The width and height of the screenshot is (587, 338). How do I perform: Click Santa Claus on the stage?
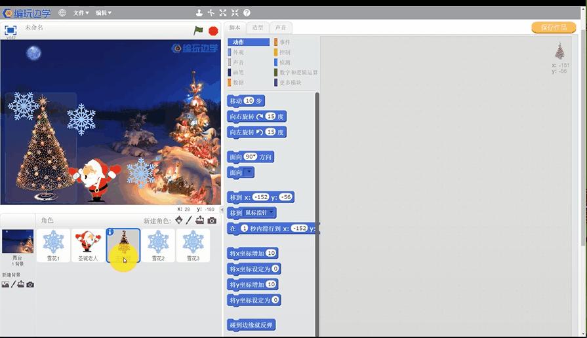pyautogui.click(x=95, y=179)
